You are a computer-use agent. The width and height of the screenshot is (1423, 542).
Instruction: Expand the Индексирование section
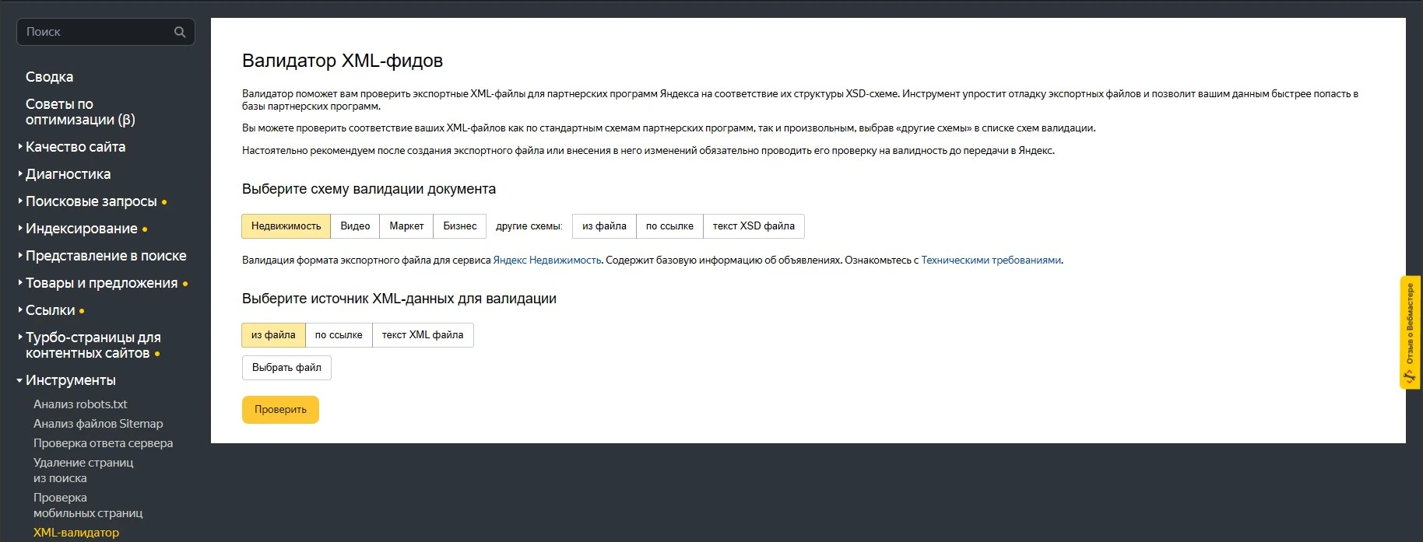click(x=81, y=229)
